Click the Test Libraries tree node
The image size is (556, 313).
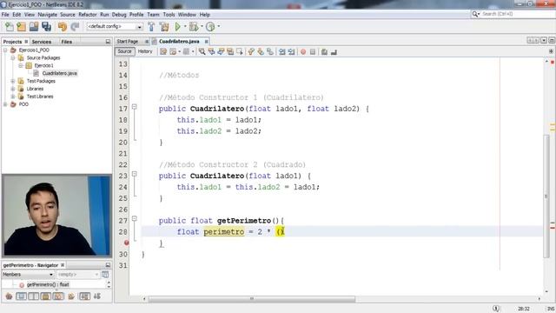pyautogui.click(x=40, y=97)
